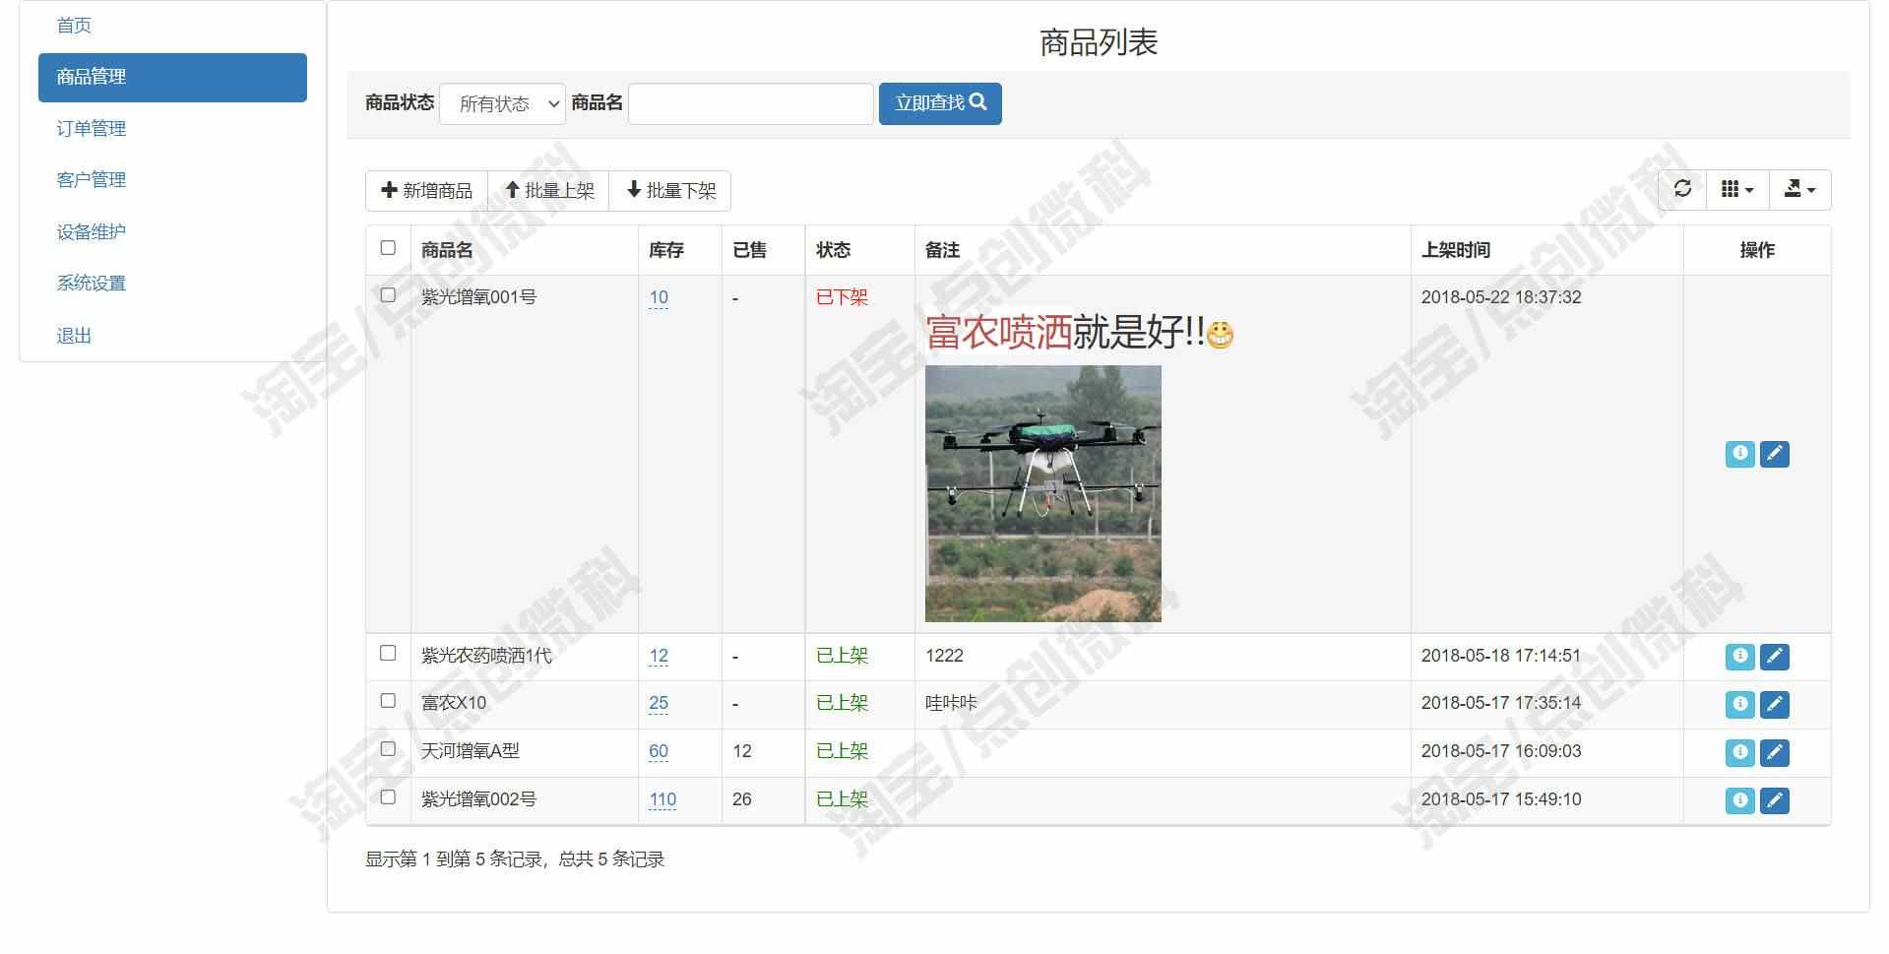This screenshot has width=1889, height=954.
Task: Click sold count 12 for 天河增氧A型
Action: pos(742,751)
